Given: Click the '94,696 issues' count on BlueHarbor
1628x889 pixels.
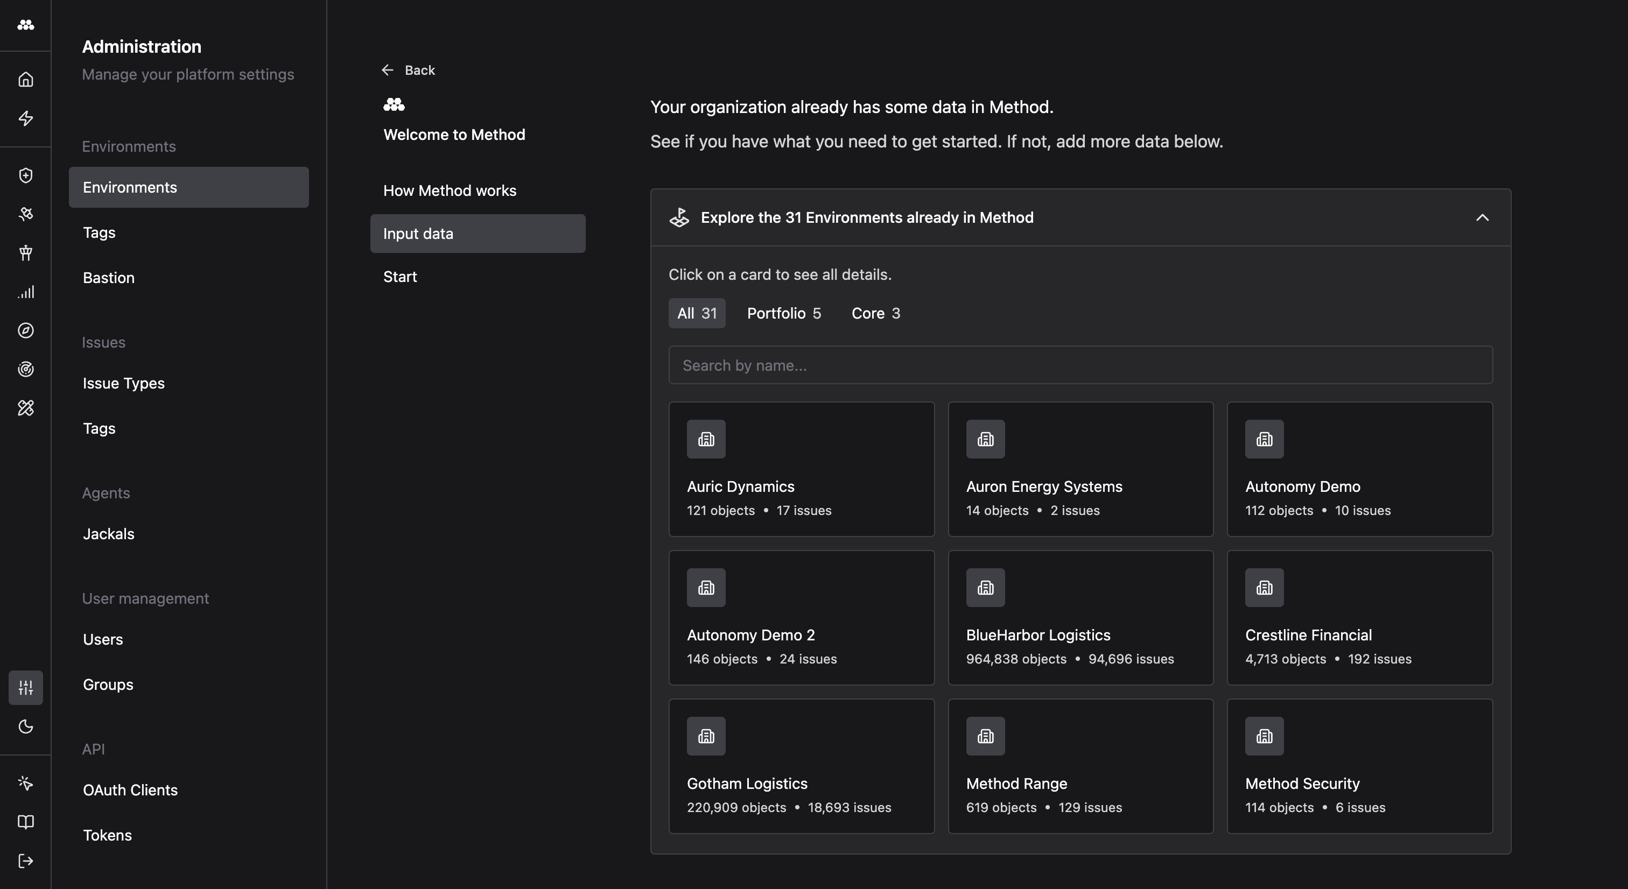Looking at the screenshot, I should tap(1131, 659).
